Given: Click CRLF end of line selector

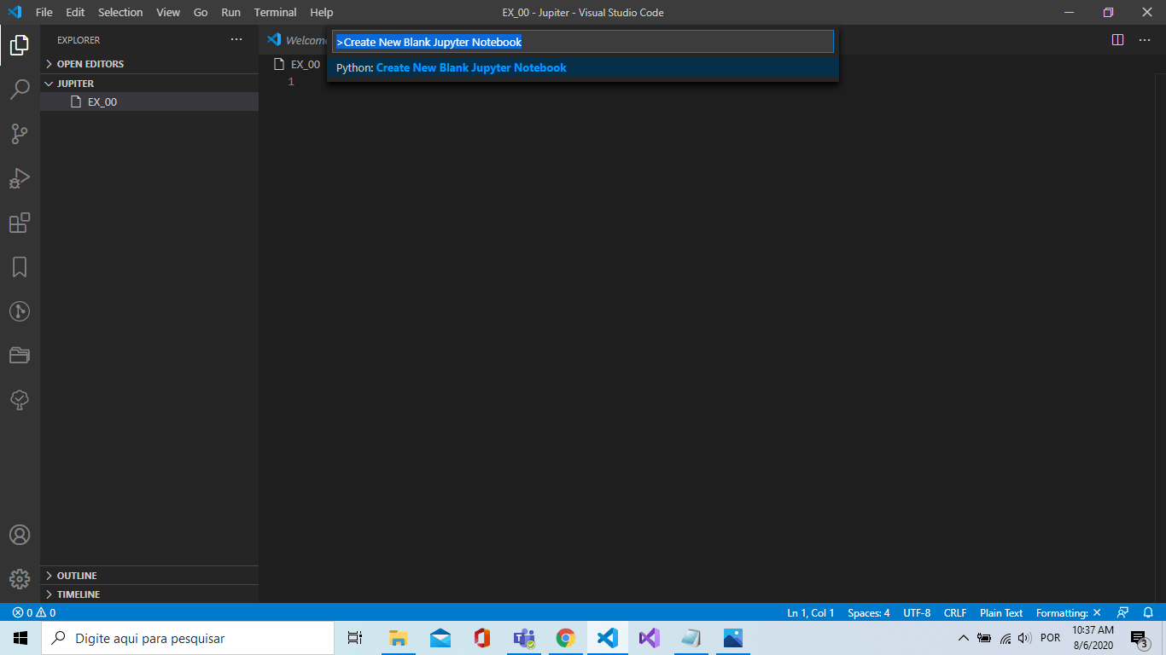Looking at the screenshot, I should pos(955,612).
